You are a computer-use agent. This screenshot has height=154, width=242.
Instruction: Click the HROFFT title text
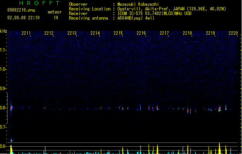tap(40, 3)
